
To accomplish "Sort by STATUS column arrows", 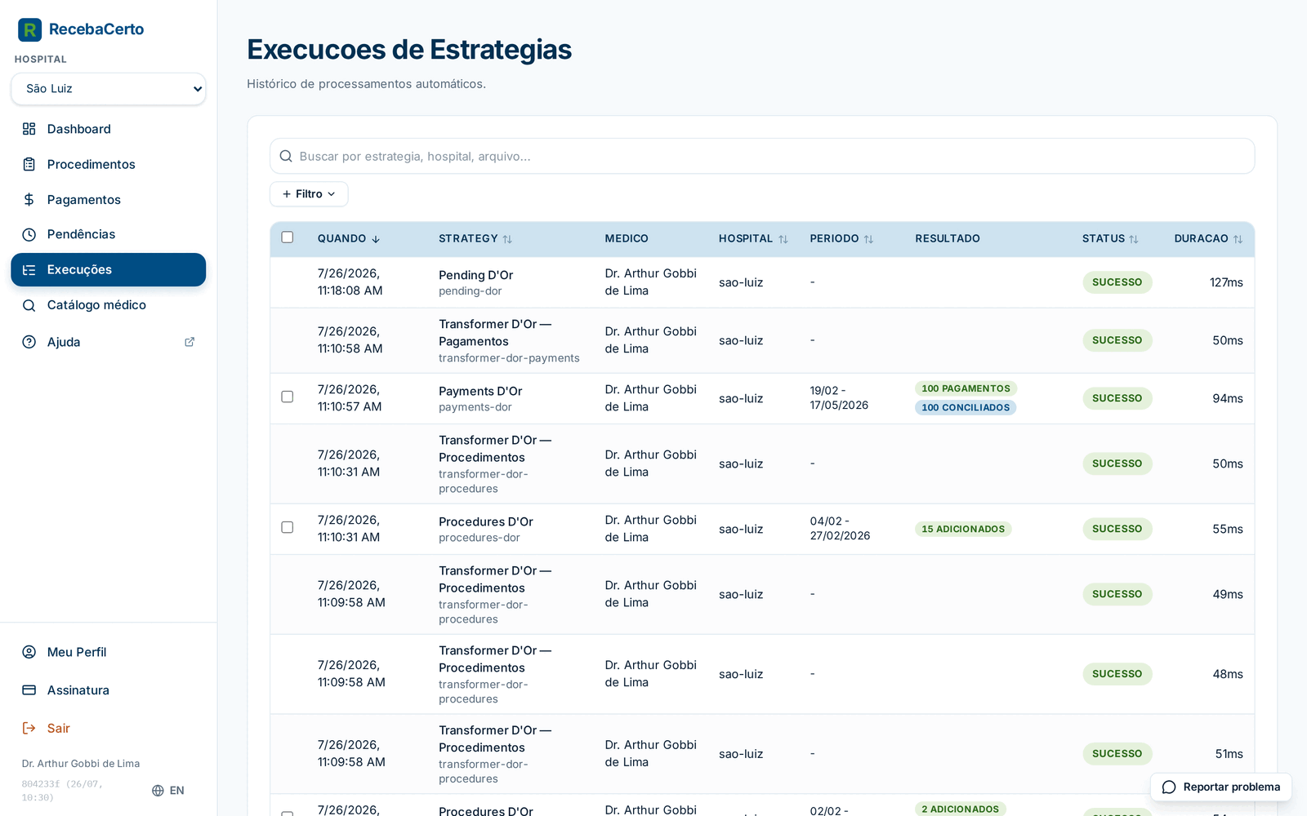I will (x=1134, y=239).
